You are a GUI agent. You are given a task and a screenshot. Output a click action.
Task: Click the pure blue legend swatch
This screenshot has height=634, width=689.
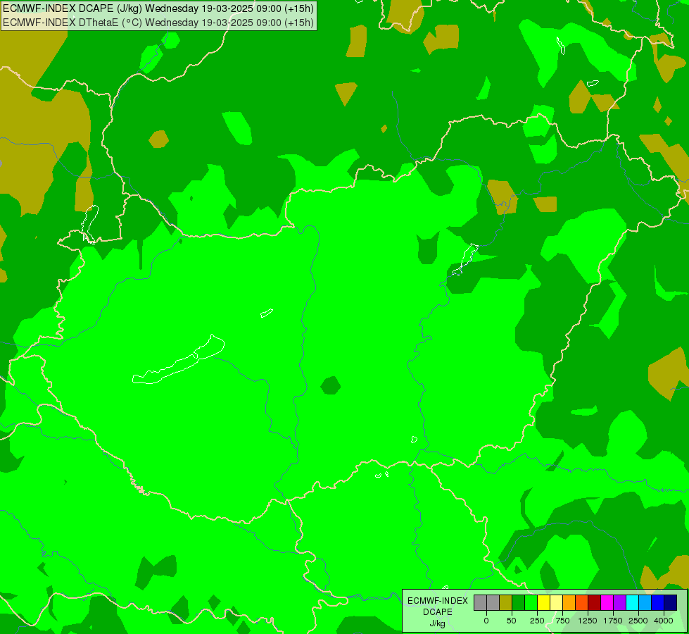pyautogui.click(x=658, y=603)
